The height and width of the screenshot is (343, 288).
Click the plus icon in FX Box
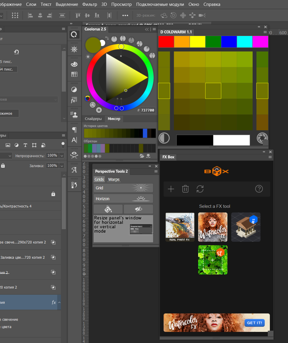coord(171,189)
